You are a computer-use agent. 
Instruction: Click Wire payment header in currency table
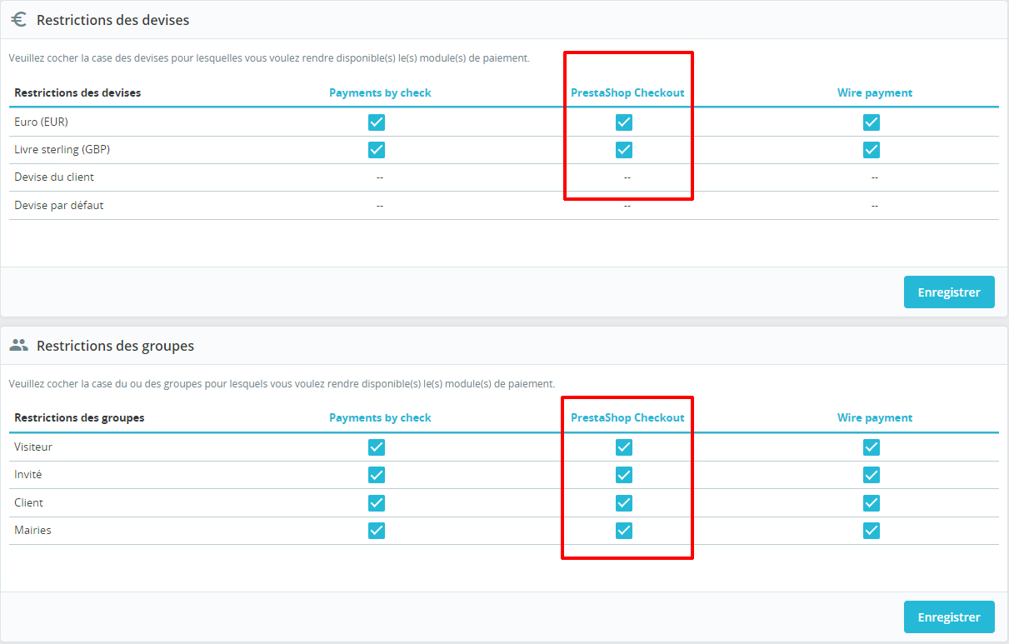tap(875, 93)
